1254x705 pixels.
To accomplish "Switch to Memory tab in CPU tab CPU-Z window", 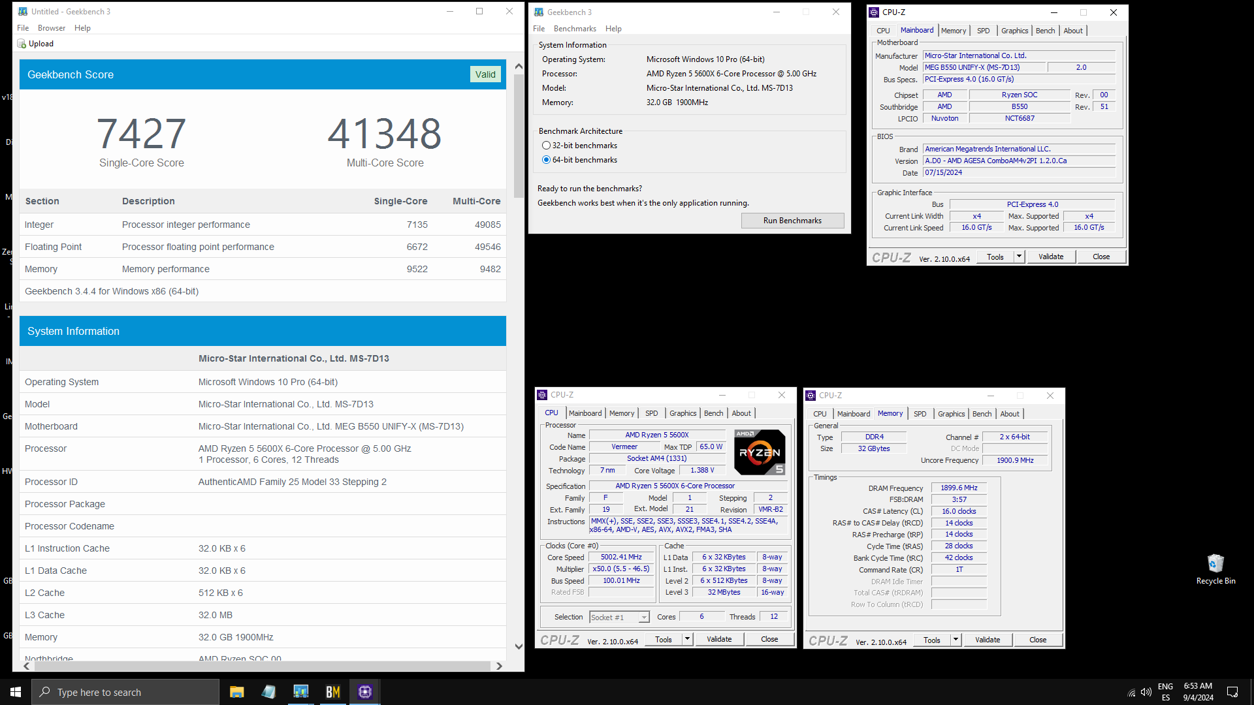I will click(622, 413).
